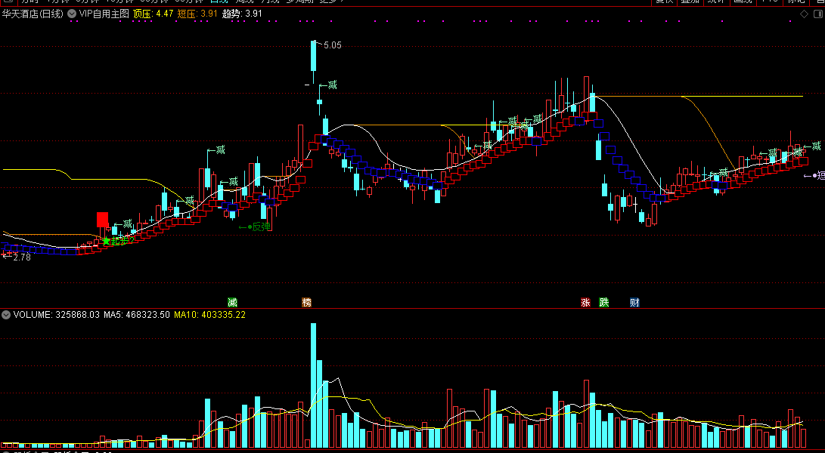Click the green 跌 event marker
This screenshot has height=453, width=825.
tap(604, 302)
